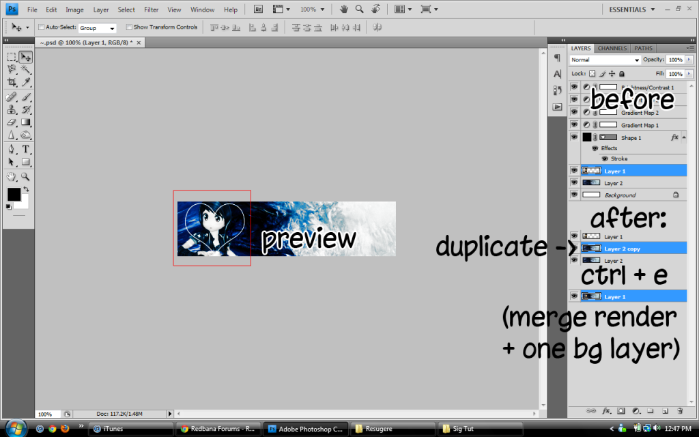
Task: Hide the Background layer
Action: click(574, 195)
